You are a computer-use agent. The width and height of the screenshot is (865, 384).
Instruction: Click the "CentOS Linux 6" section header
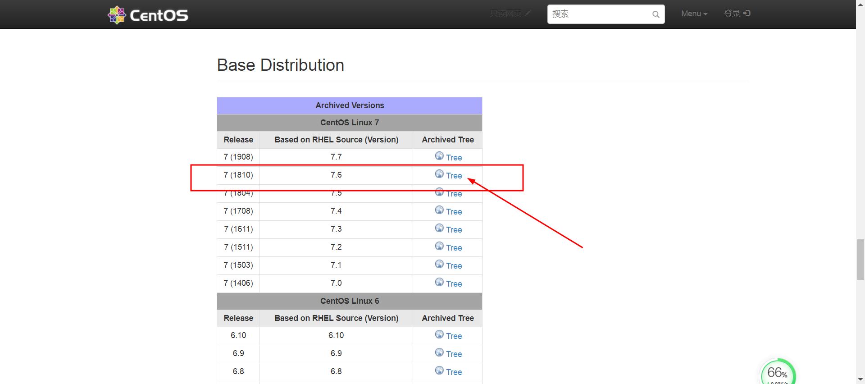tap(350, 301)
